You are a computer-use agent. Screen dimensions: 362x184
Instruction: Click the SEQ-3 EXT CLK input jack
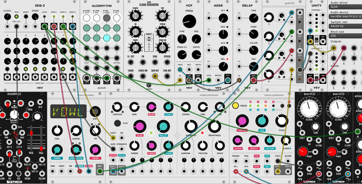[16, 26]
